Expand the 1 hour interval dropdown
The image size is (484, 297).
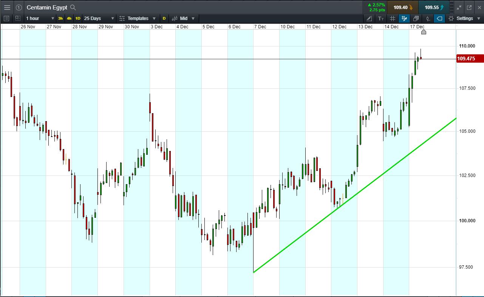(x=40, y=18)
